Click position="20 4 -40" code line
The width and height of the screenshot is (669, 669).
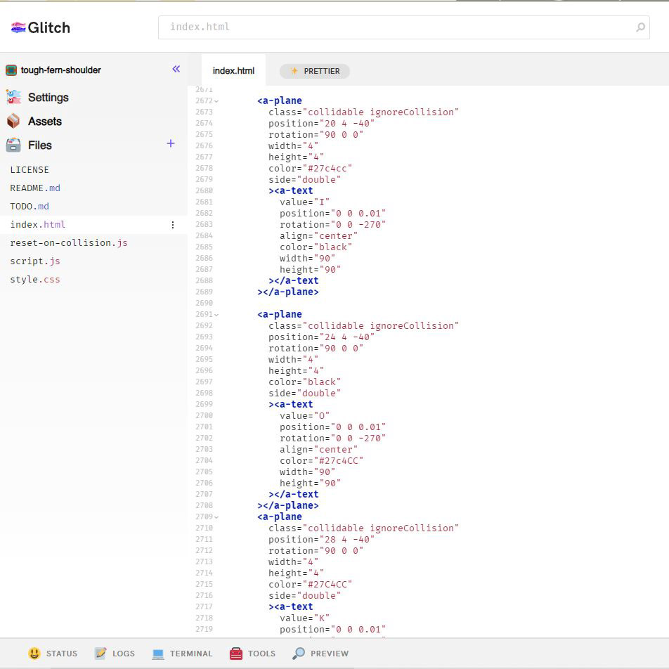tap(321, 123)
